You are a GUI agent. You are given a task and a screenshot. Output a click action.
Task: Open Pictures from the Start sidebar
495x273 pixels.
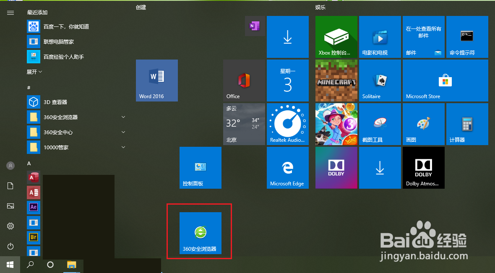click(x=10, y=206)
